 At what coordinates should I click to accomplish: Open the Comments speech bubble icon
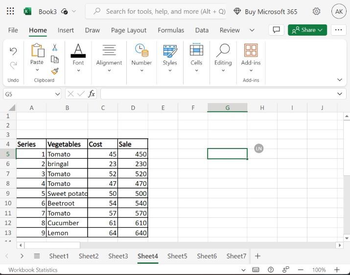[277, 30]
